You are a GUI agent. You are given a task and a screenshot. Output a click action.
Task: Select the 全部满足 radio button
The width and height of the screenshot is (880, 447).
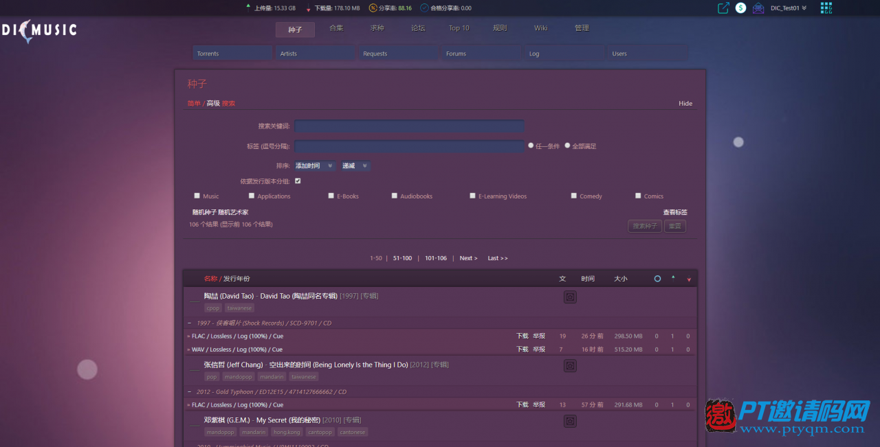click(567, 146)
